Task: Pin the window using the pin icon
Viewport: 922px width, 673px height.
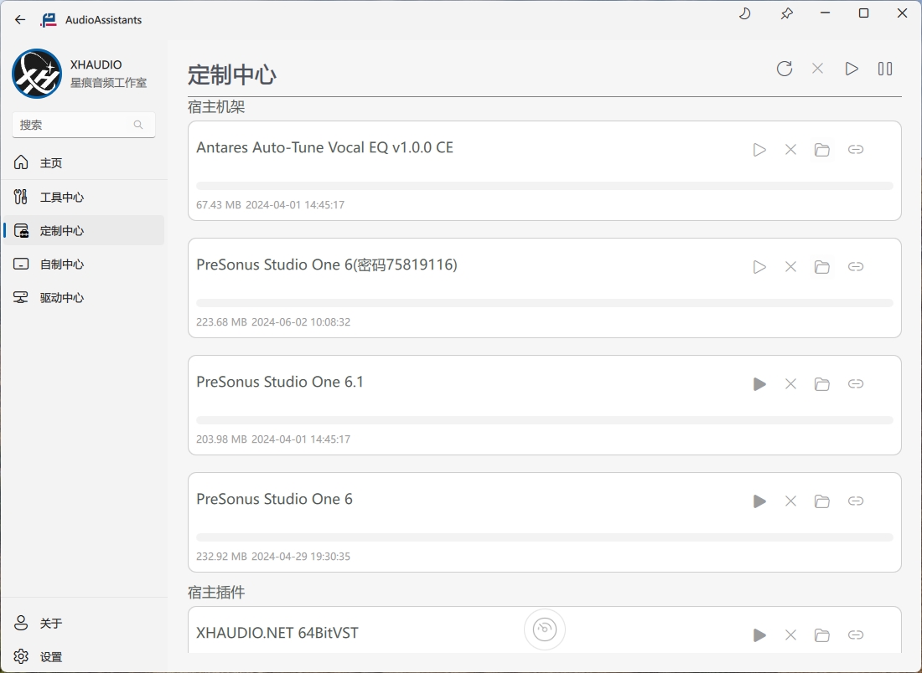Action: coord(786,13)
